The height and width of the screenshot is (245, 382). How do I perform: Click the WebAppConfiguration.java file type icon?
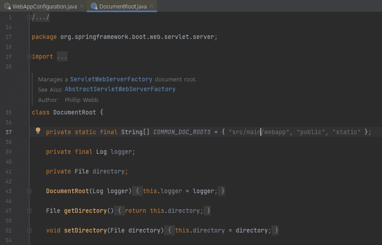[7, 6]
